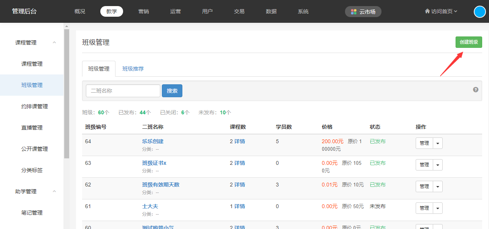The image size is (489, 229).
Task: Open dropdown arrow for class 64
Action: [438, 143]
